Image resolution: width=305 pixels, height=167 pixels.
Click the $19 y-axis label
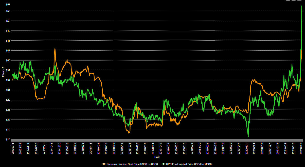pyautogui.click(x=8, y=129)
